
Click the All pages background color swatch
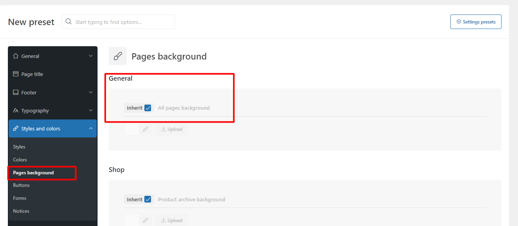(131, 129)
